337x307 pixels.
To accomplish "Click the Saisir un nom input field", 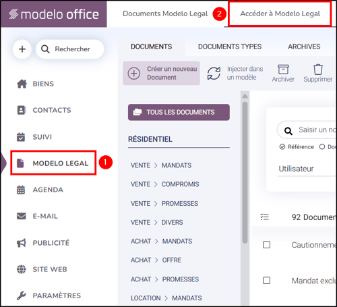I will 307,130.
